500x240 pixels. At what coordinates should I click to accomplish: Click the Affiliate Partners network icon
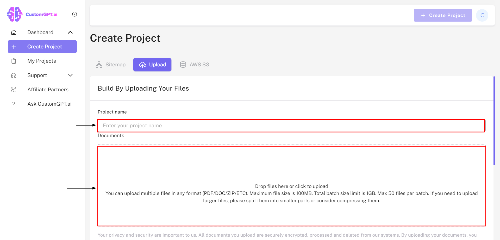(x=14, y=90)
